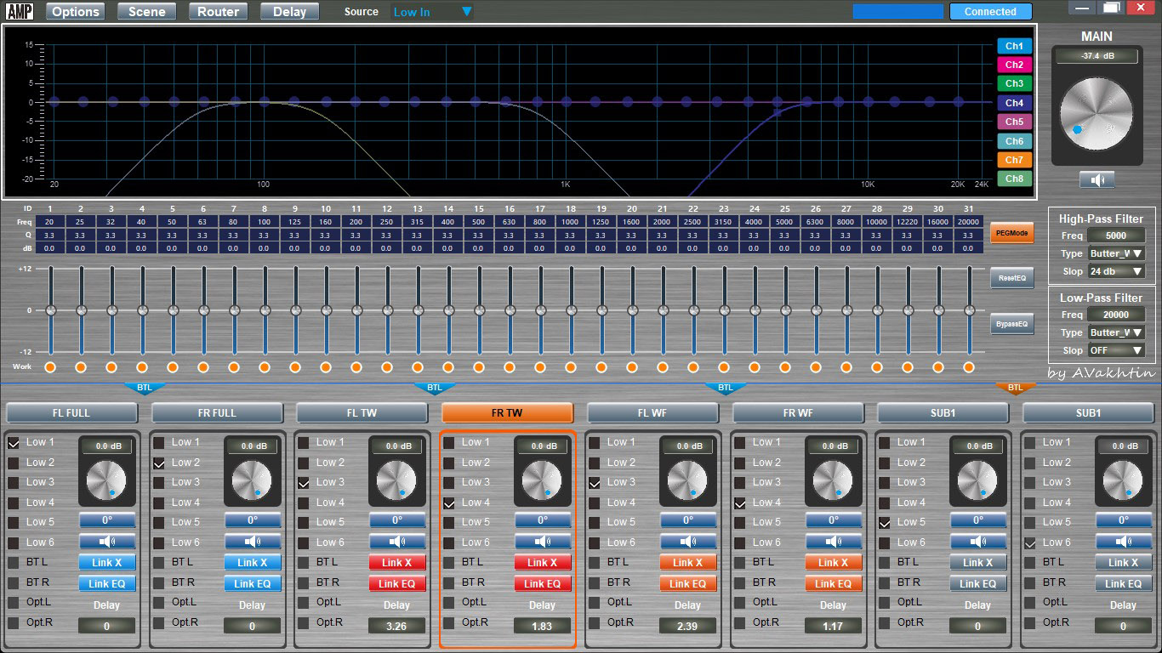Toggle the Work dot under the 1000 Hz band

pos(570,367)
